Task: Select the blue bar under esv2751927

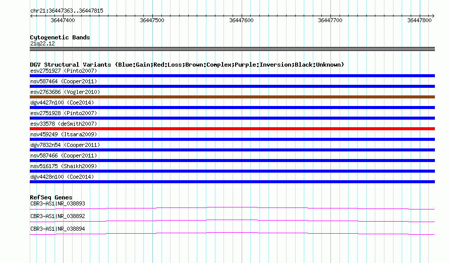Action: click(x=232, y=76)
